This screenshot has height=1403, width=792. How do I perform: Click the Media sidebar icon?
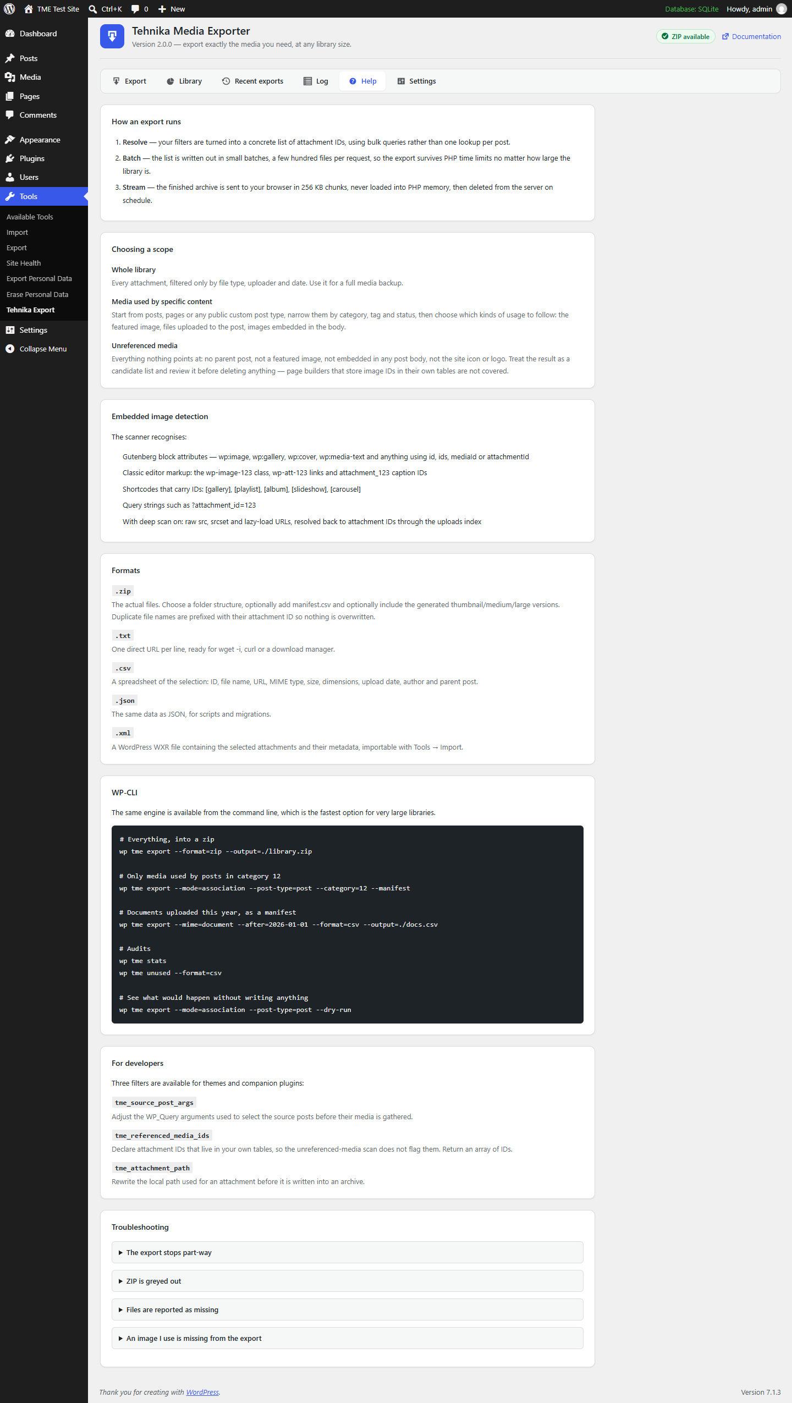(x=10, y=77)
